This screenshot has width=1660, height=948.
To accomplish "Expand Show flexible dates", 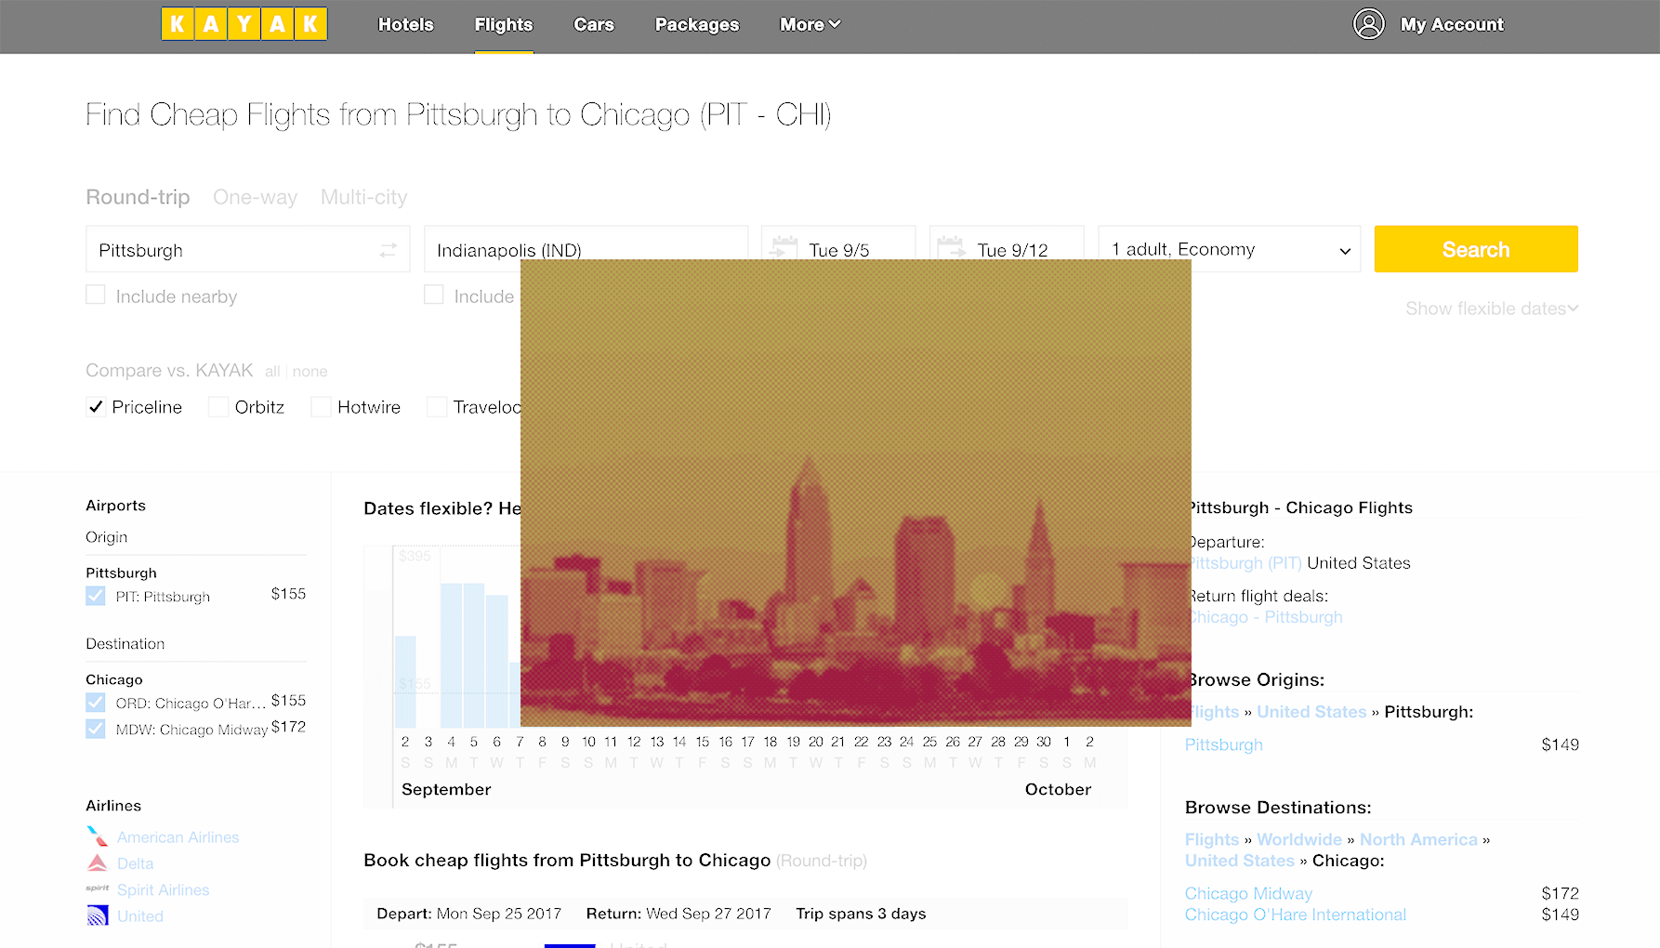I will click(1490, 308).
